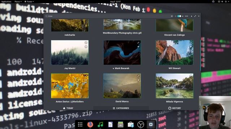Select the redcharlie forest wallpaper thumbnail

(x=70, y=25)
